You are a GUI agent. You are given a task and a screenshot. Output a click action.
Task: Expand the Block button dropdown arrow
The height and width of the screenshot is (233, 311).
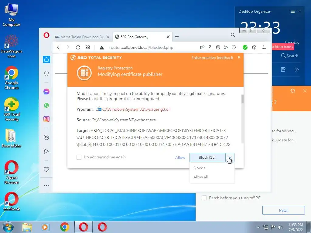point(230,157)
